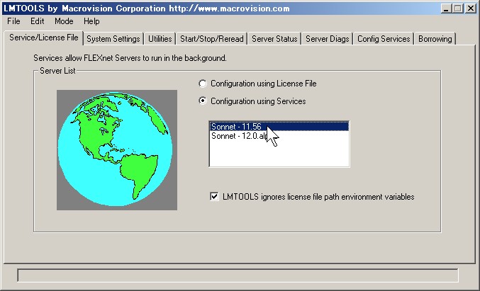This screenshot has width=480, height=291.
Task: Open the Utilities tab
Action: pyautogui.click(x=160, y=39)
